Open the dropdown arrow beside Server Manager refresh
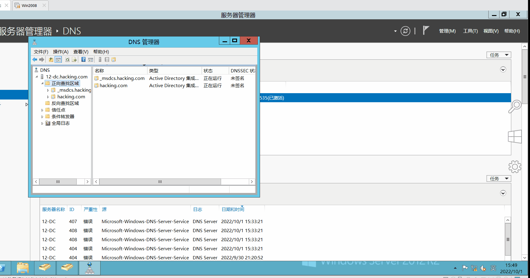Image resolution: width=530 pixels, height=278 pixels. [395, 31]
